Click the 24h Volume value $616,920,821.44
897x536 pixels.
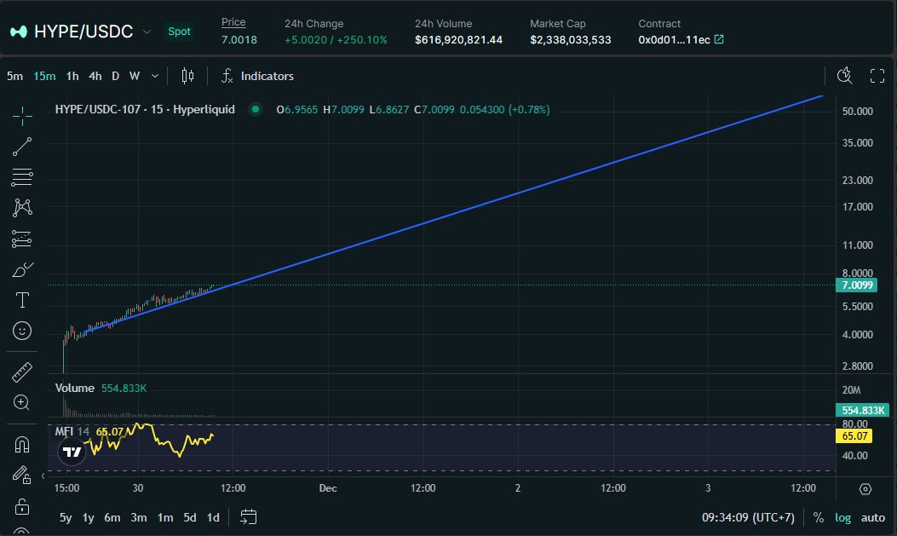click(x=459, y=39)
